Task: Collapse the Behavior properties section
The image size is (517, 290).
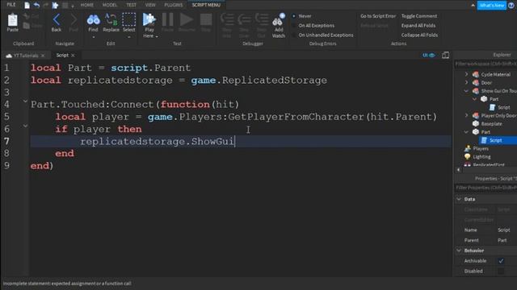Action: point(459,251)
